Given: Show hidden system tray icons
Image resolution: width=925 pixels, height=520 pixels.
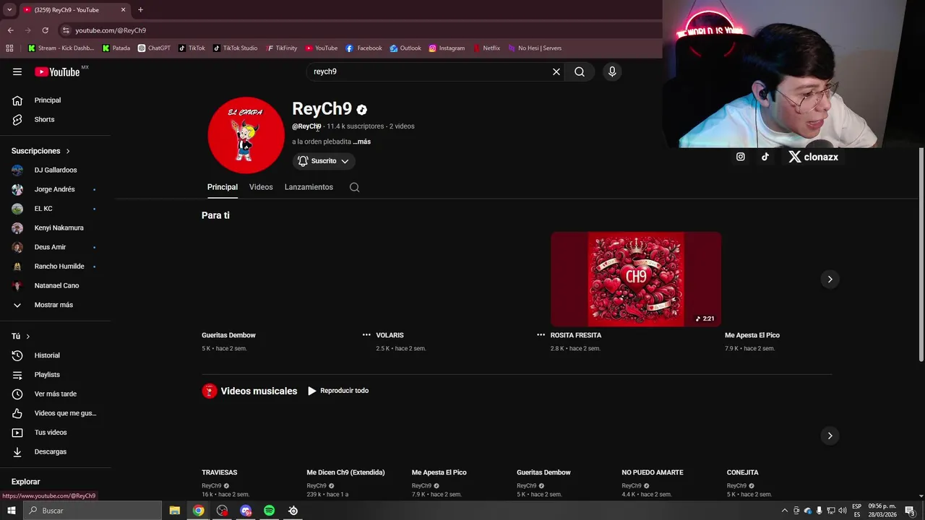Looking at the screenshot, I should tap(785, 511).
